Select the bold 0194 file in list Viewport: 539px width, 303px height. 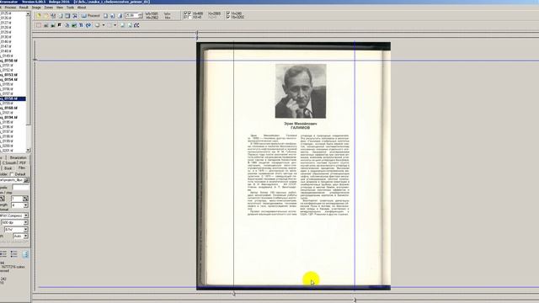(x=9, y=118)
